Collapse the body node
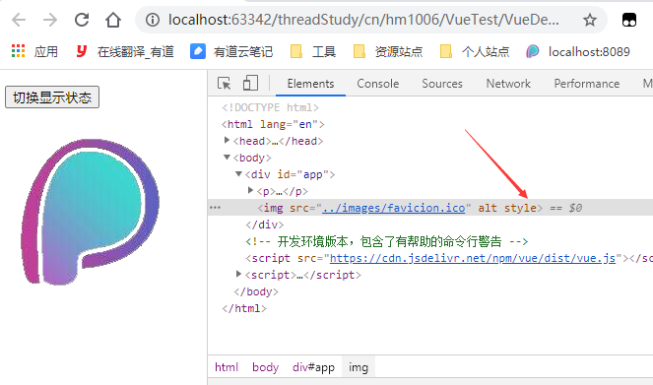This screenshot has width=653, height=385. click(x=227, y=158)
